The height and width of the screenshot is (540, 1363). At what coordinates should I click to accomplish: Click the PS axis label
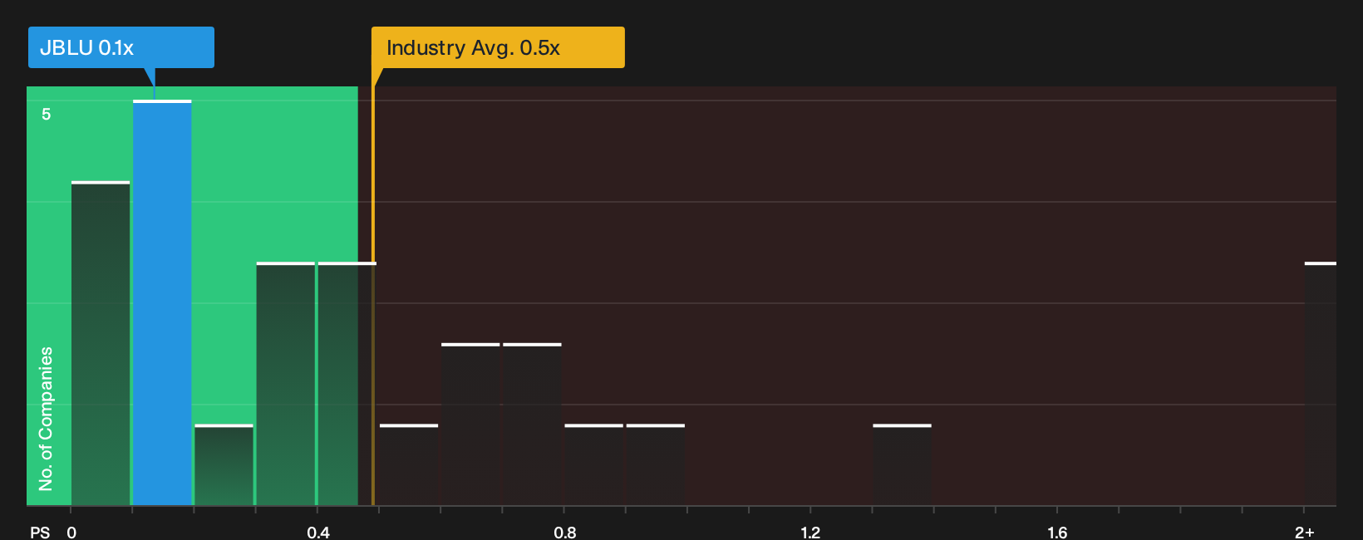pos(40,532)
